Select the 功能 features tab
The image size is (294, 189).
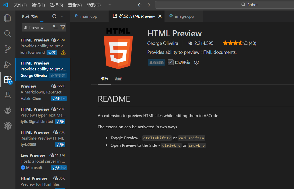pyautogui.click(x=118, y=79)
